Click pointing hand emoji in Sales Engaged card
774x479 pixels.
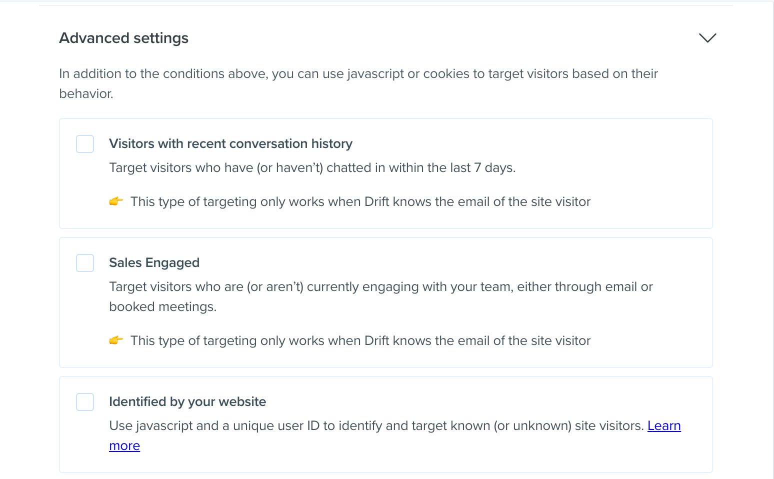[116, 340]
